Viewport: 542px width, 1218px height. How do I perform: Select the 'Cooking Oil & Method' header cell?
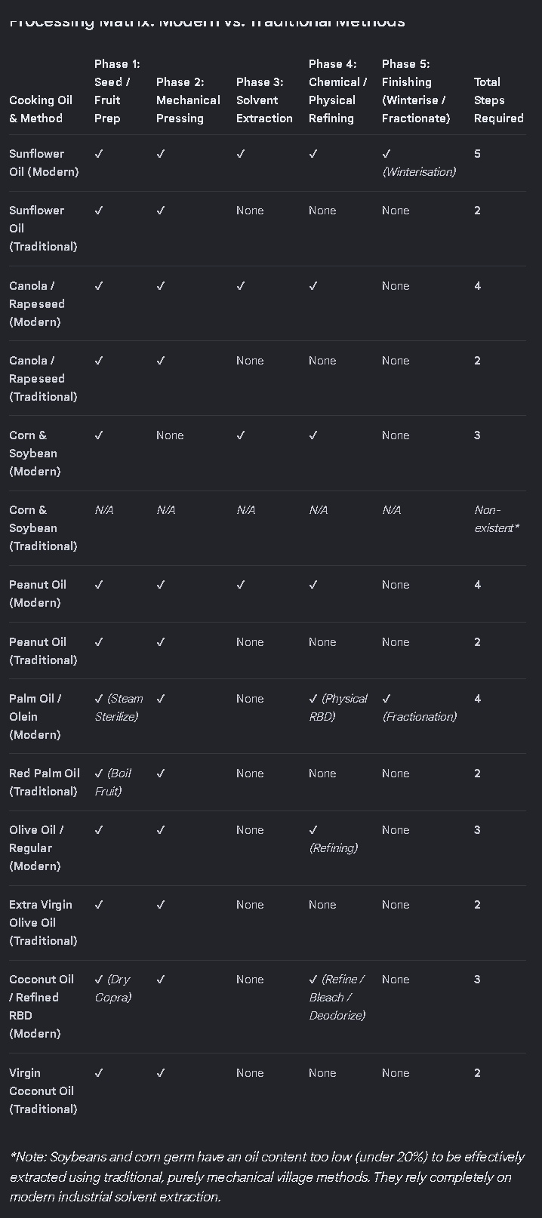pyautogui.click(x=41, y=109)
